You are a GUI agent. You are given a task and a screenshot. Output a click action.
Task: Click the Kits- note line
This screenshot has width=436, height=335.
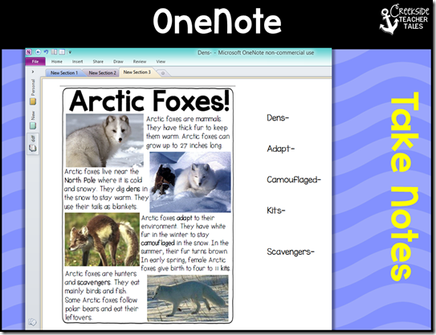point(276,210)
